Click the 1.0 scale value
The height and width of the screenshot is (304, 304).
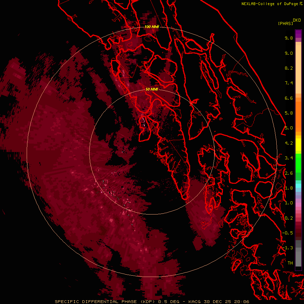coord(289,203)
